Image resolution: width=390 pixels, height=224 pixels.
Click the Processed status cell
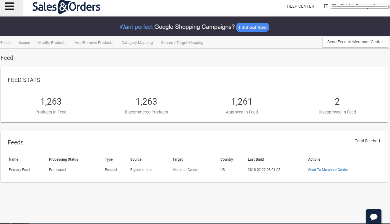coord(57,170)
